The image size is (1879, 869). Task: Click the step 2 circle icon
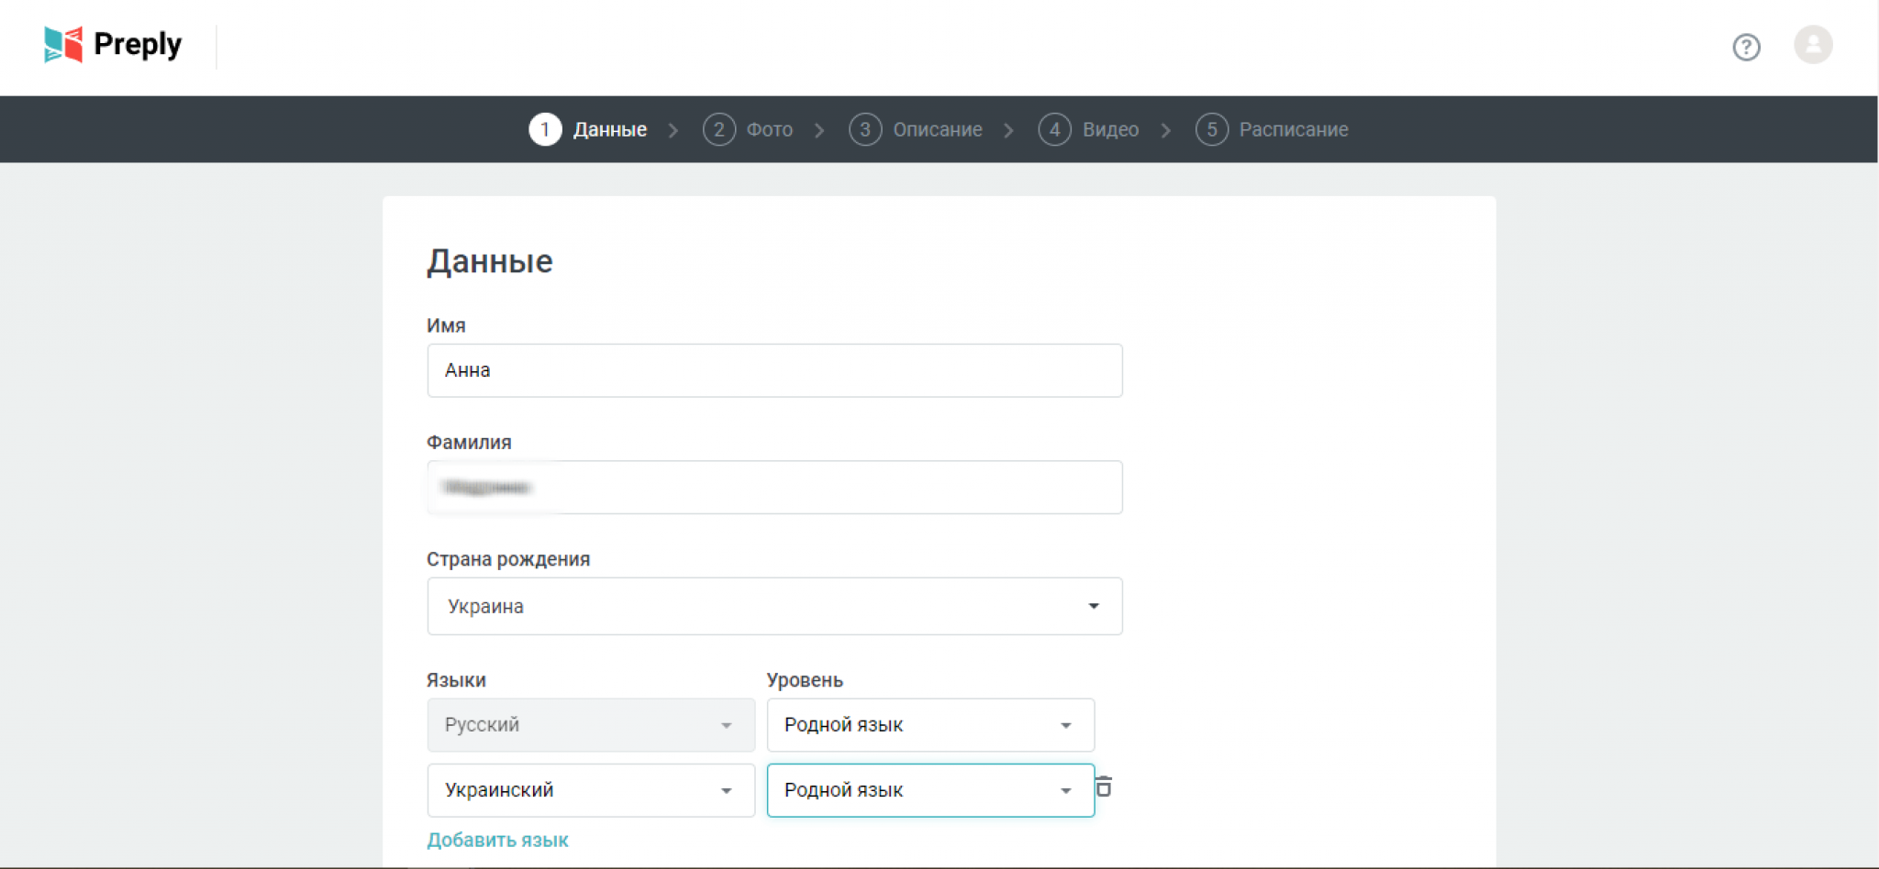point(718,129)
